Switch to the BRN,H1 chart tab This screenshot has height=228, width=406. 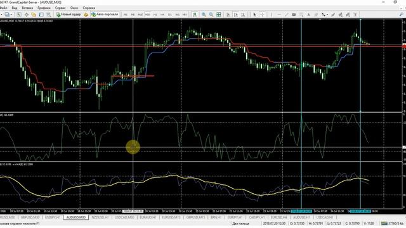click(216, 217)
